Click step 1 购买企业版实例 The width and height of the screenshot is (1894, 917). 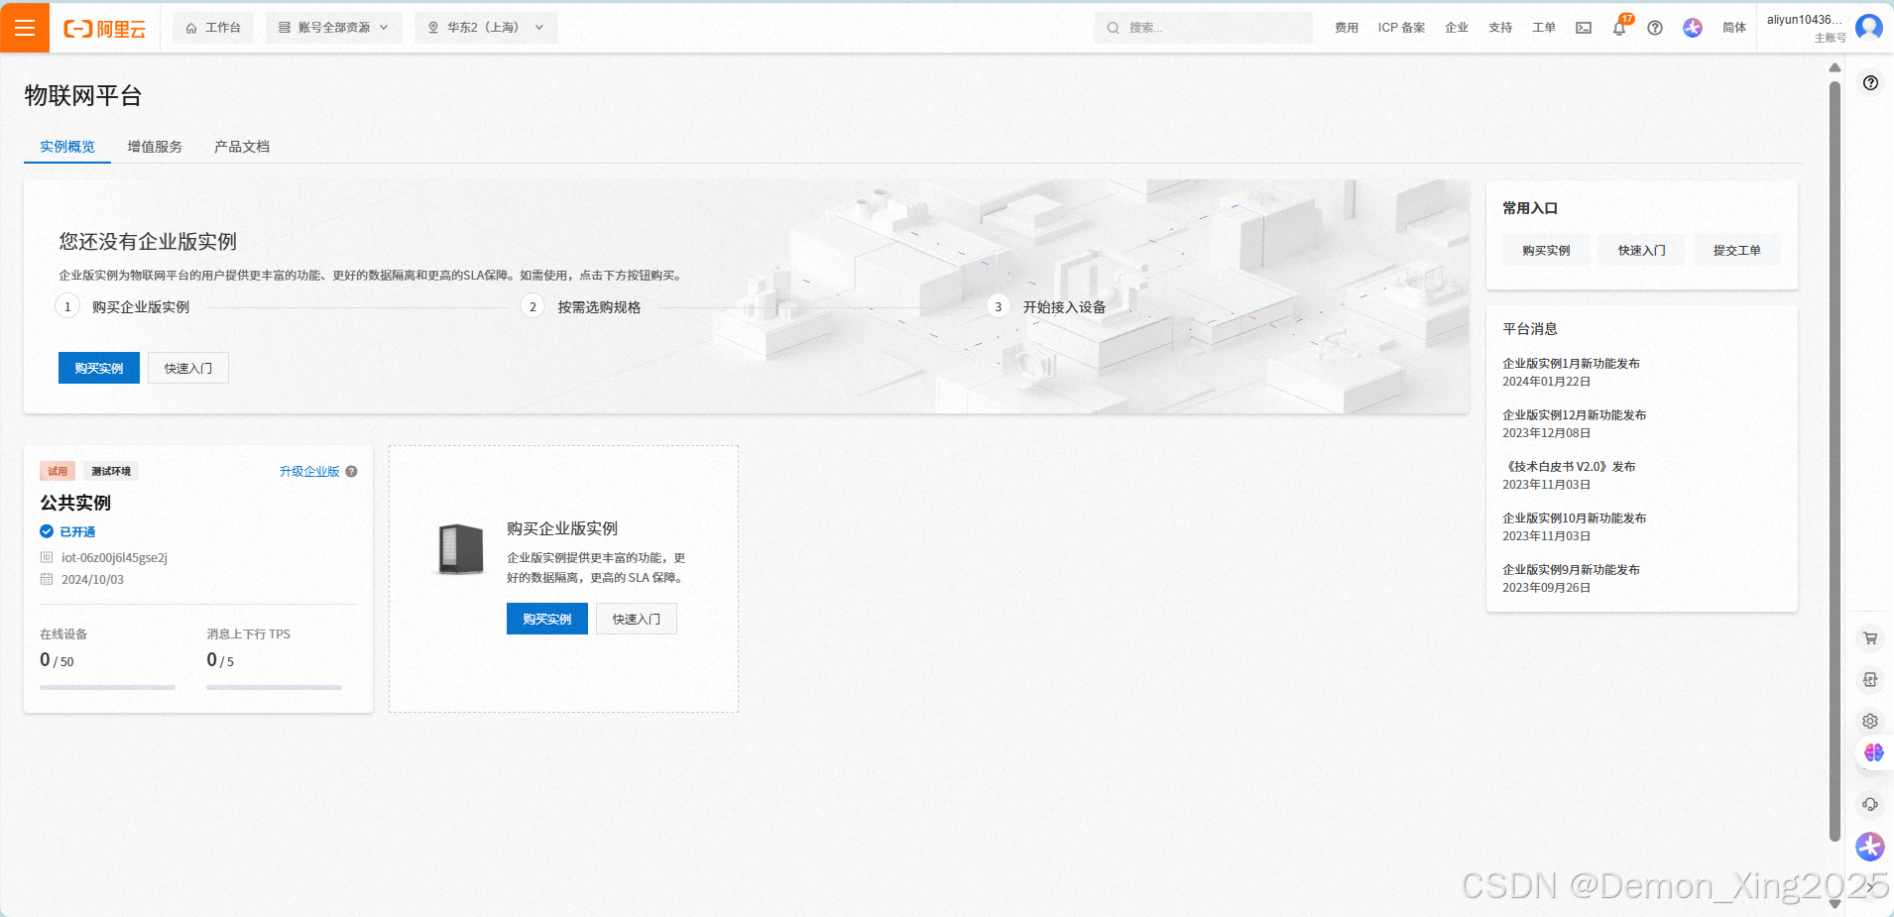123,307
